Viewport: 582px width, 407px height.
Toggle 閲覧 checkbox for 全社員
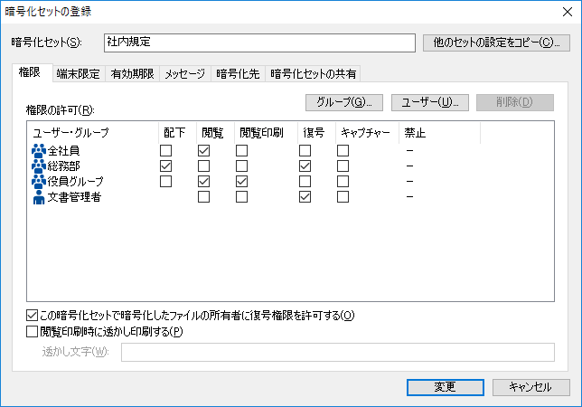pyautogui.click(x=204, y=150)
